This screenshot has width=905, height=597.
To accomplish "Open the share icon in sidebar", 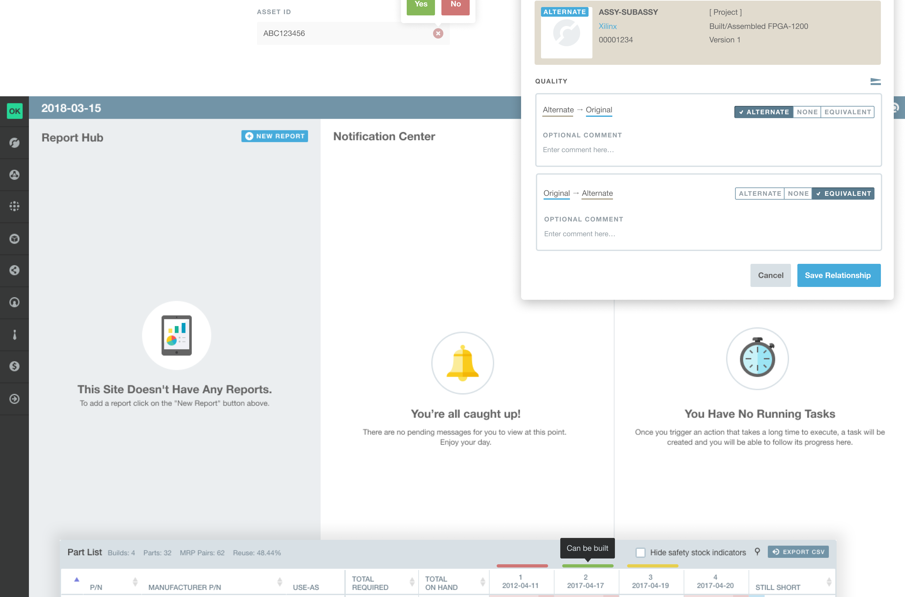I will (x=14, y=270).
